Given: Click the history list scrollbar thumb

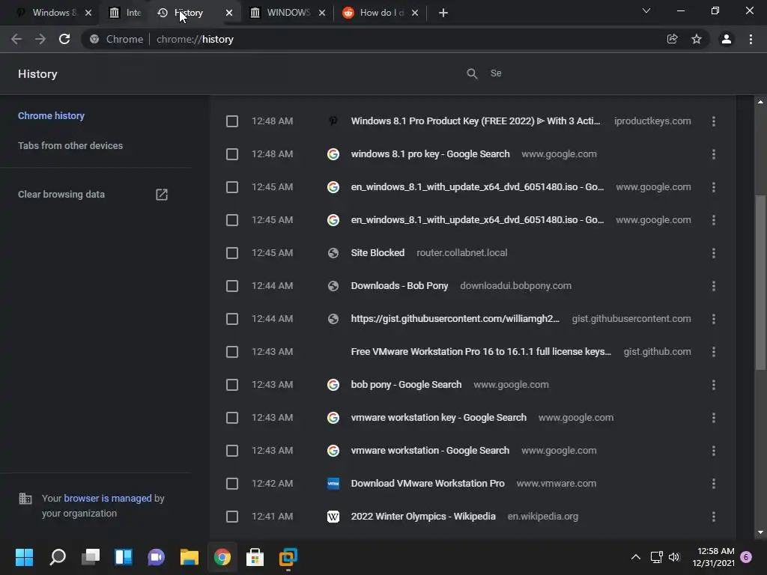Looking at the screenshot, I should coord(760,282).
